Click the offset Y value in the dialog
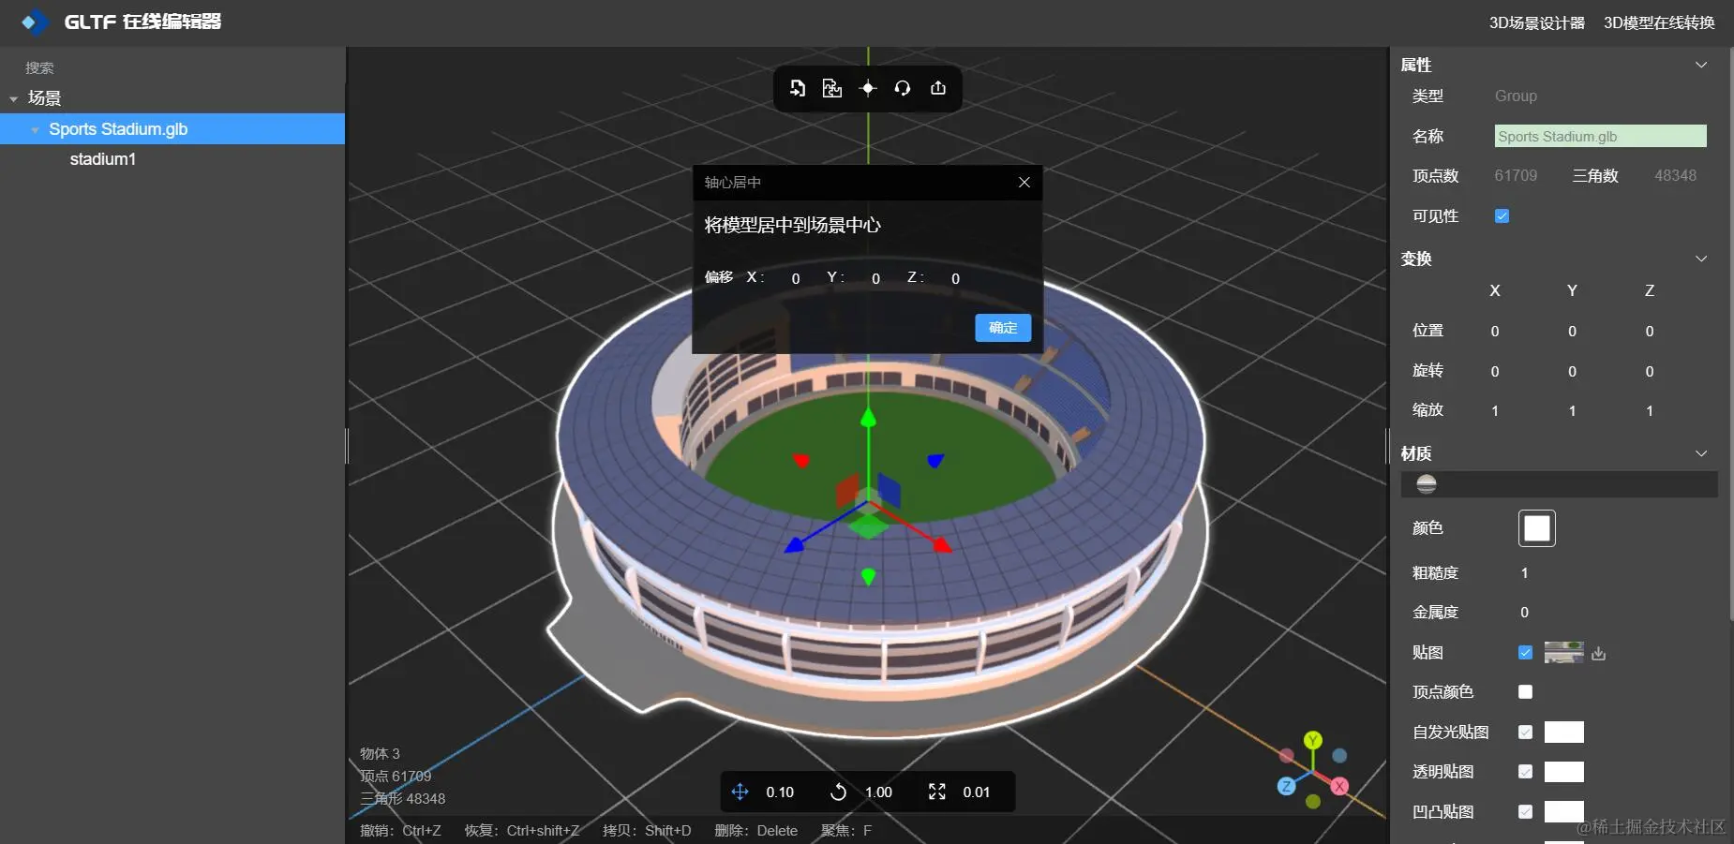This screenshot has height=844, width=1734. click(875, 278)
